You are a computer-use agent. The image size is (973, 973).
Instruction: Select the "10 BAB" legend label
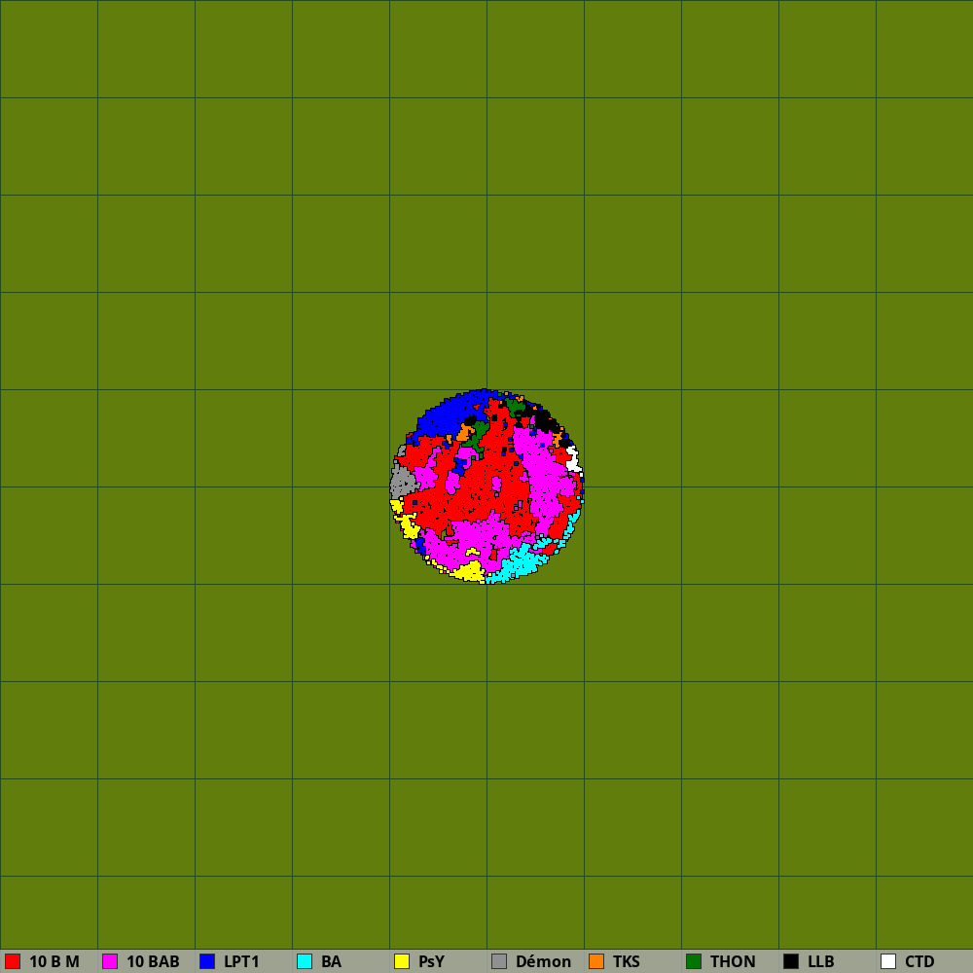click(x=154, y=961)
